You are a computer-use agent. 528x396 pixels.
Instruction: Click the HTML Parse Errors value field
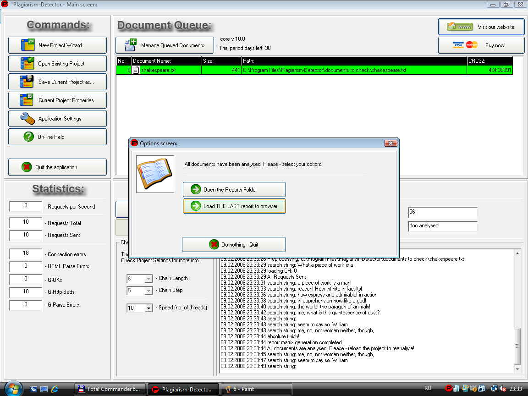26,267
